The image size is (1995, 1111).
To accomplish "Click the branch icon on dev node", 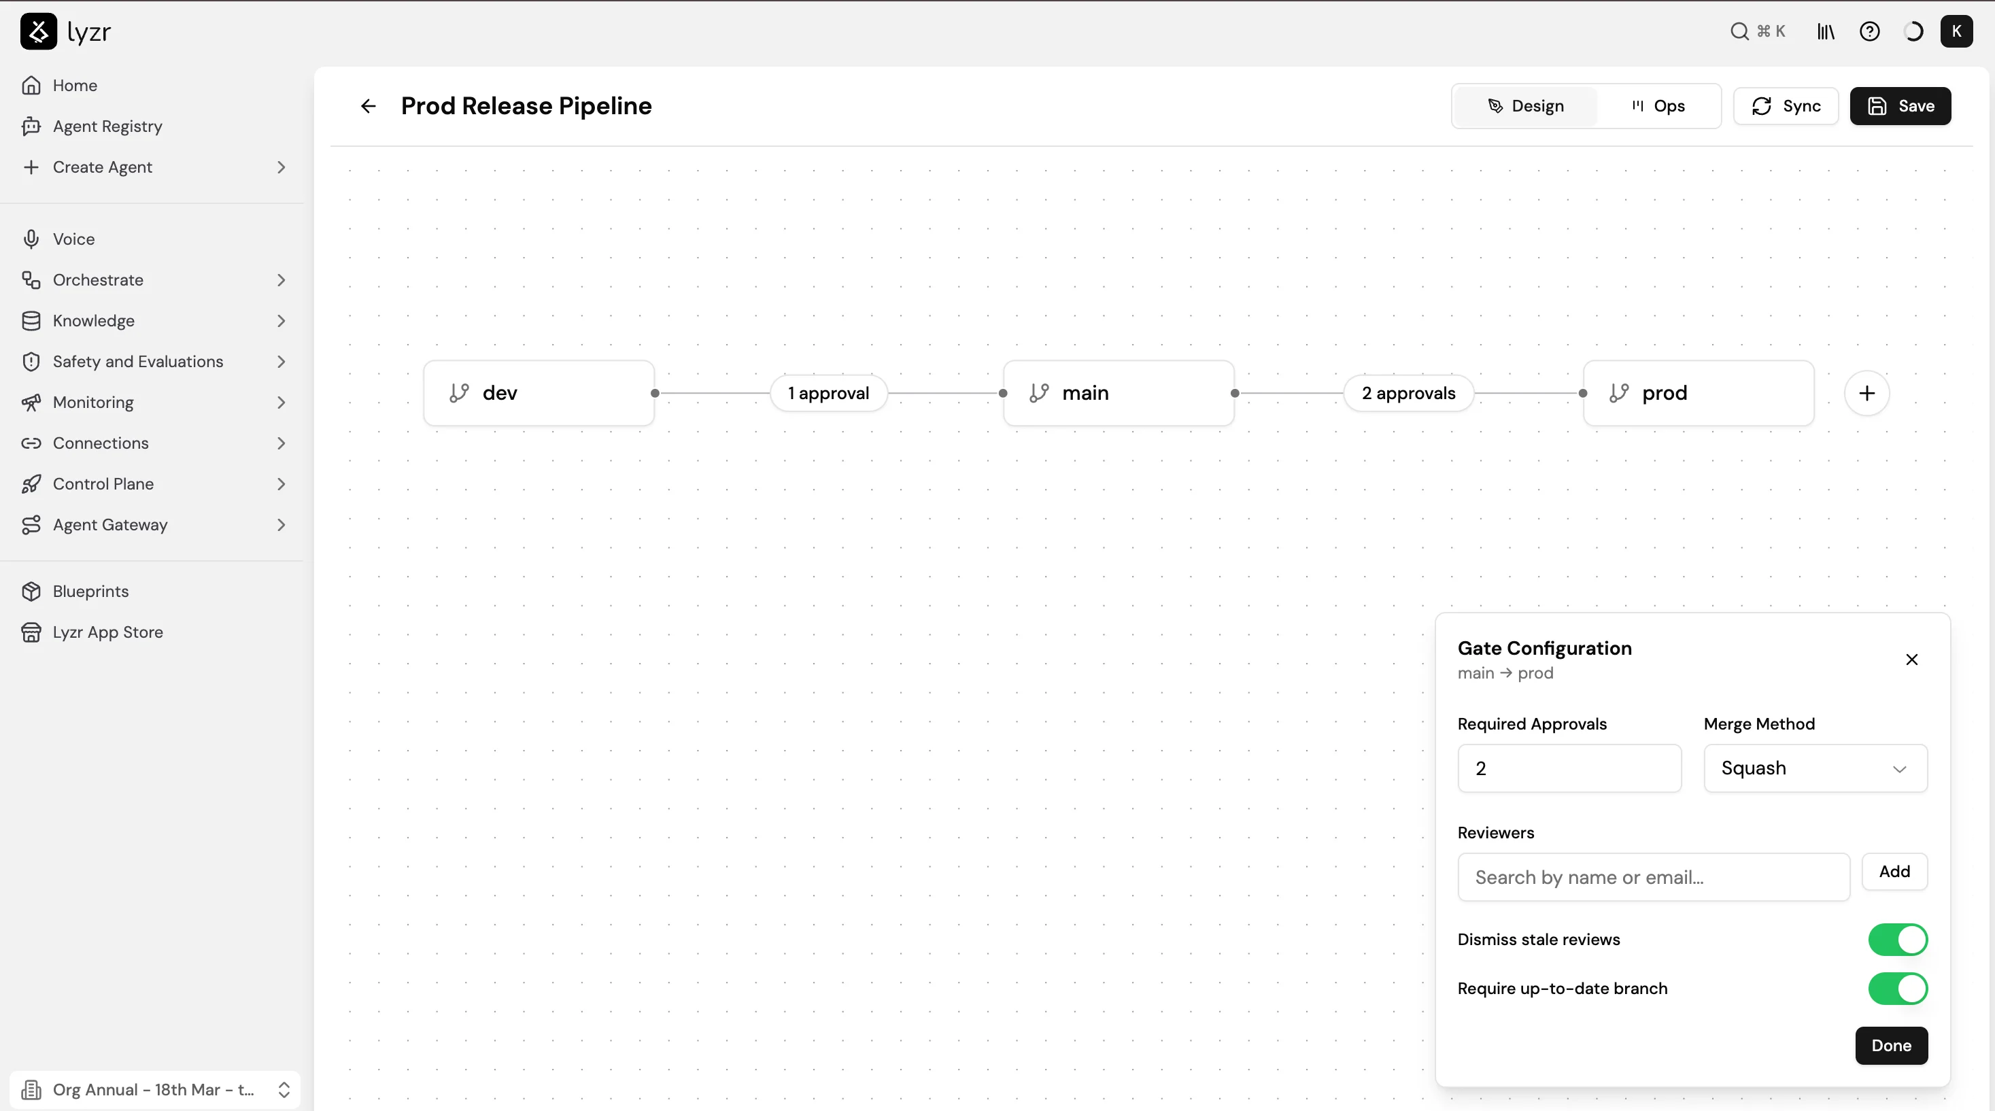I will [x=458, y=393].
